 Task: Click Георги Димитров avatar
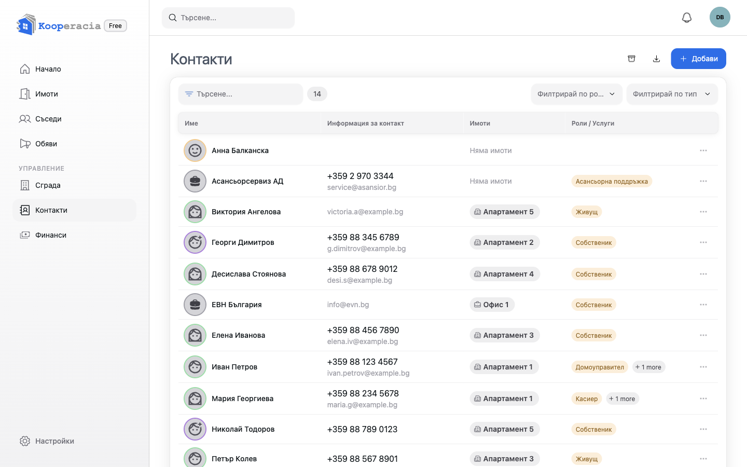pos(195,242)
